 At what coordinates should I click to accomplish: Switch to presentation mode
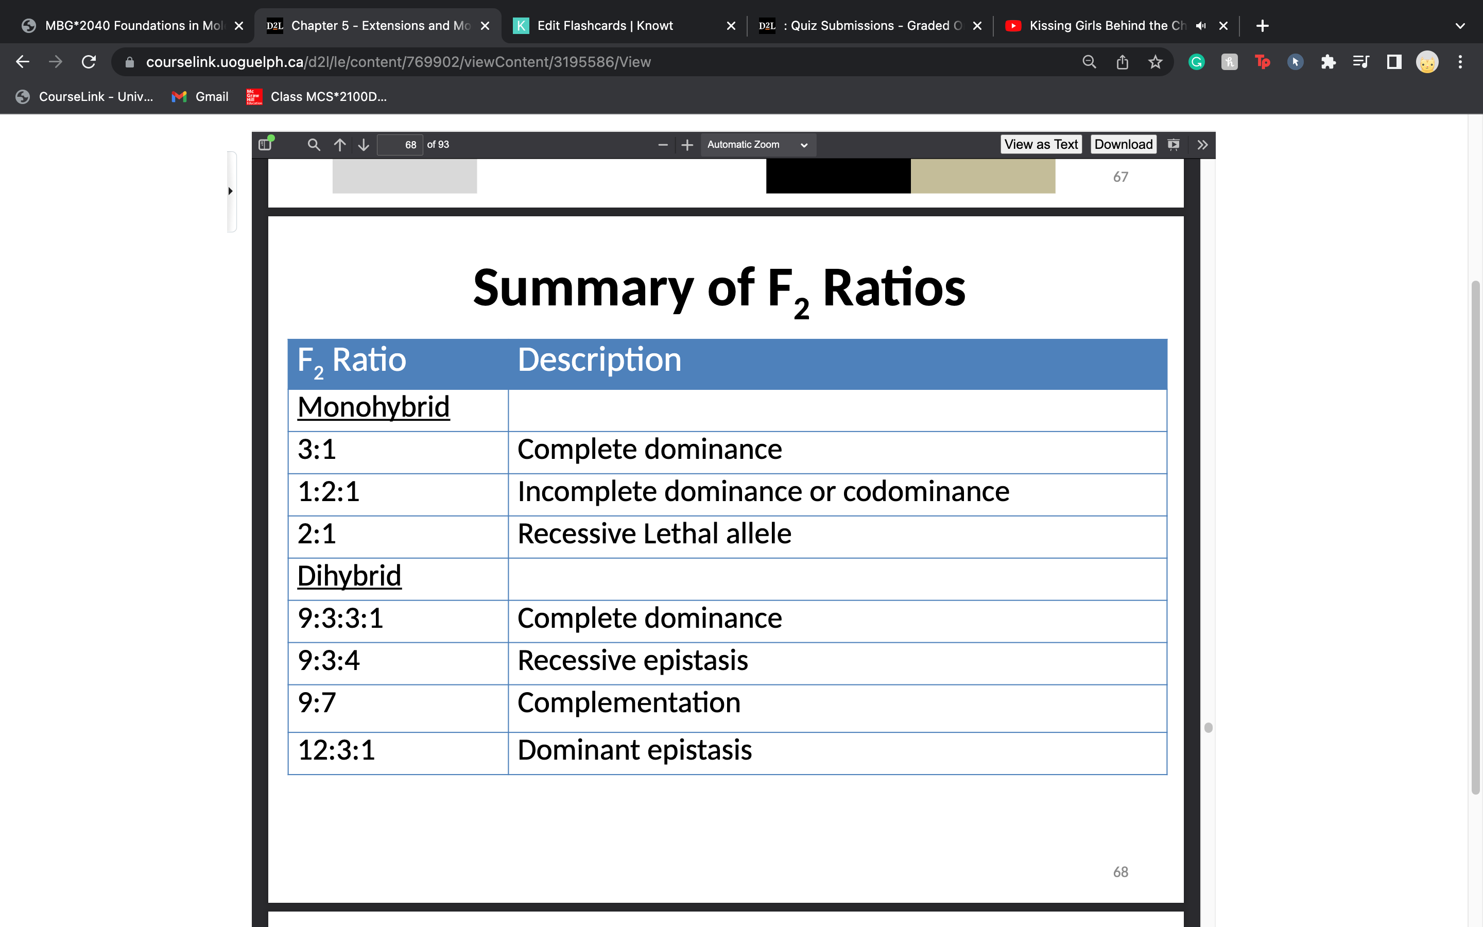point(1174,145)
